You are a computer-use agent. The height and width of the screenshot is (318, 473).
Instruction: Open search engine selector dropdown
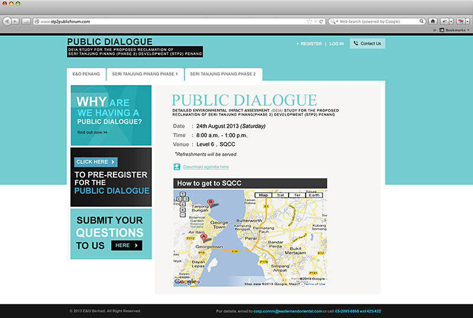click(334, 21)
